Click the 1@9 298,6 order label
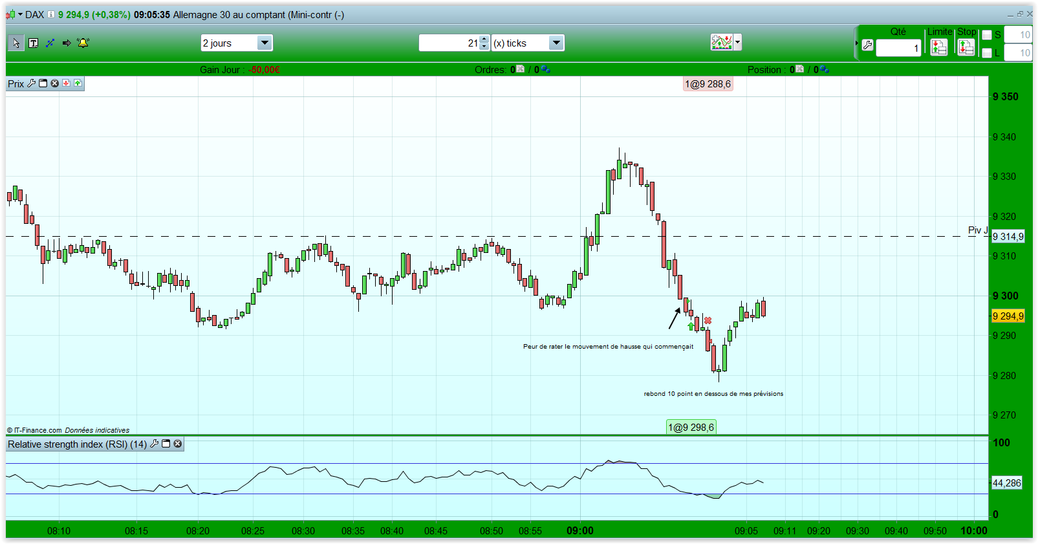The height and width of the screenshot is (544, 1038). click(691, 428)
